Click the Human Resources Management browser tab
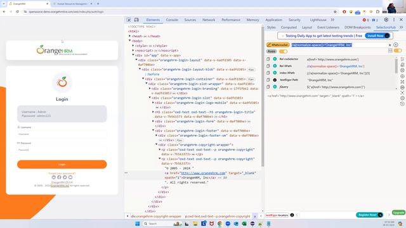Viewport: 406px width, 228px height. (72, 4)
